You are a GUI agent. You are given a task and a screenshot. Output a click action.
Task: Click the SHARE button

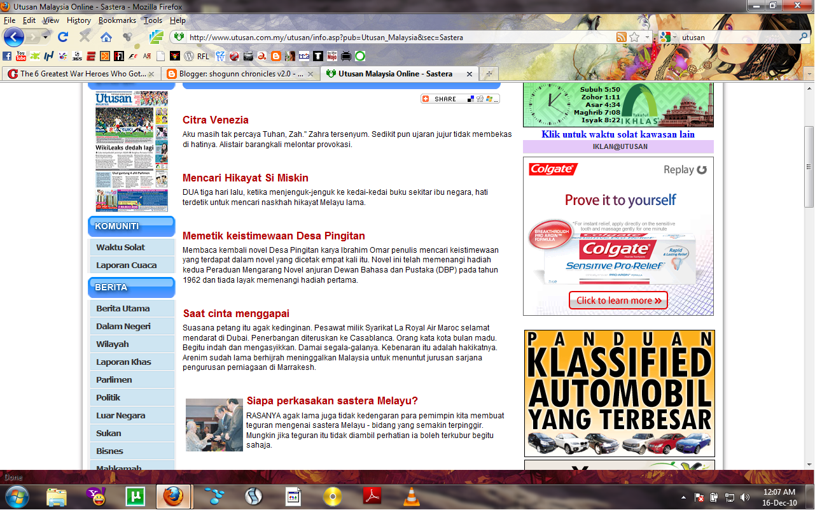tap(460, 99)
